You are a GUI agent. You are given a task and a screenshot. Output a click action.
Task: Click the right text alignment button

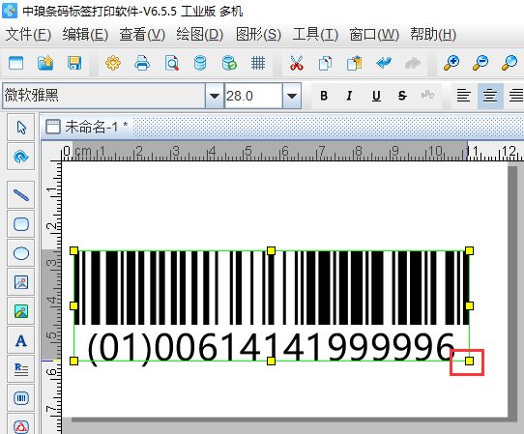[x=515, y=96]
